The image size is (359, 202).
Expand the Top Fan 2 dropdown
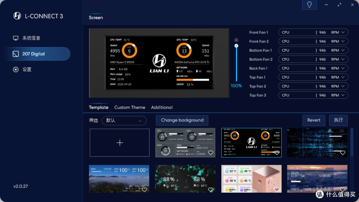coord(313,86)
